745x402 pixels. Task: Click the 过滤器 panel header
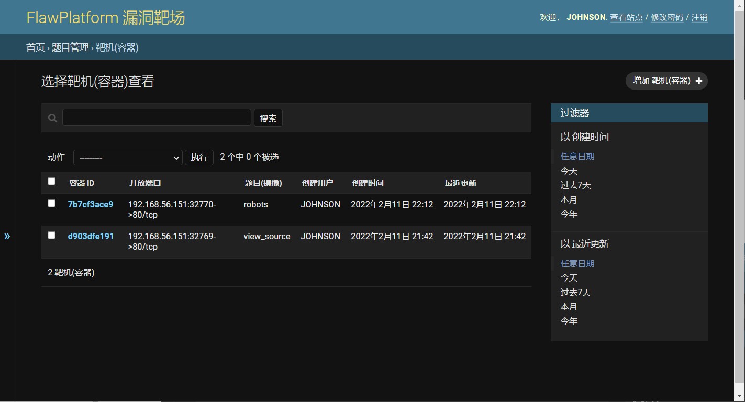point(629,113)
